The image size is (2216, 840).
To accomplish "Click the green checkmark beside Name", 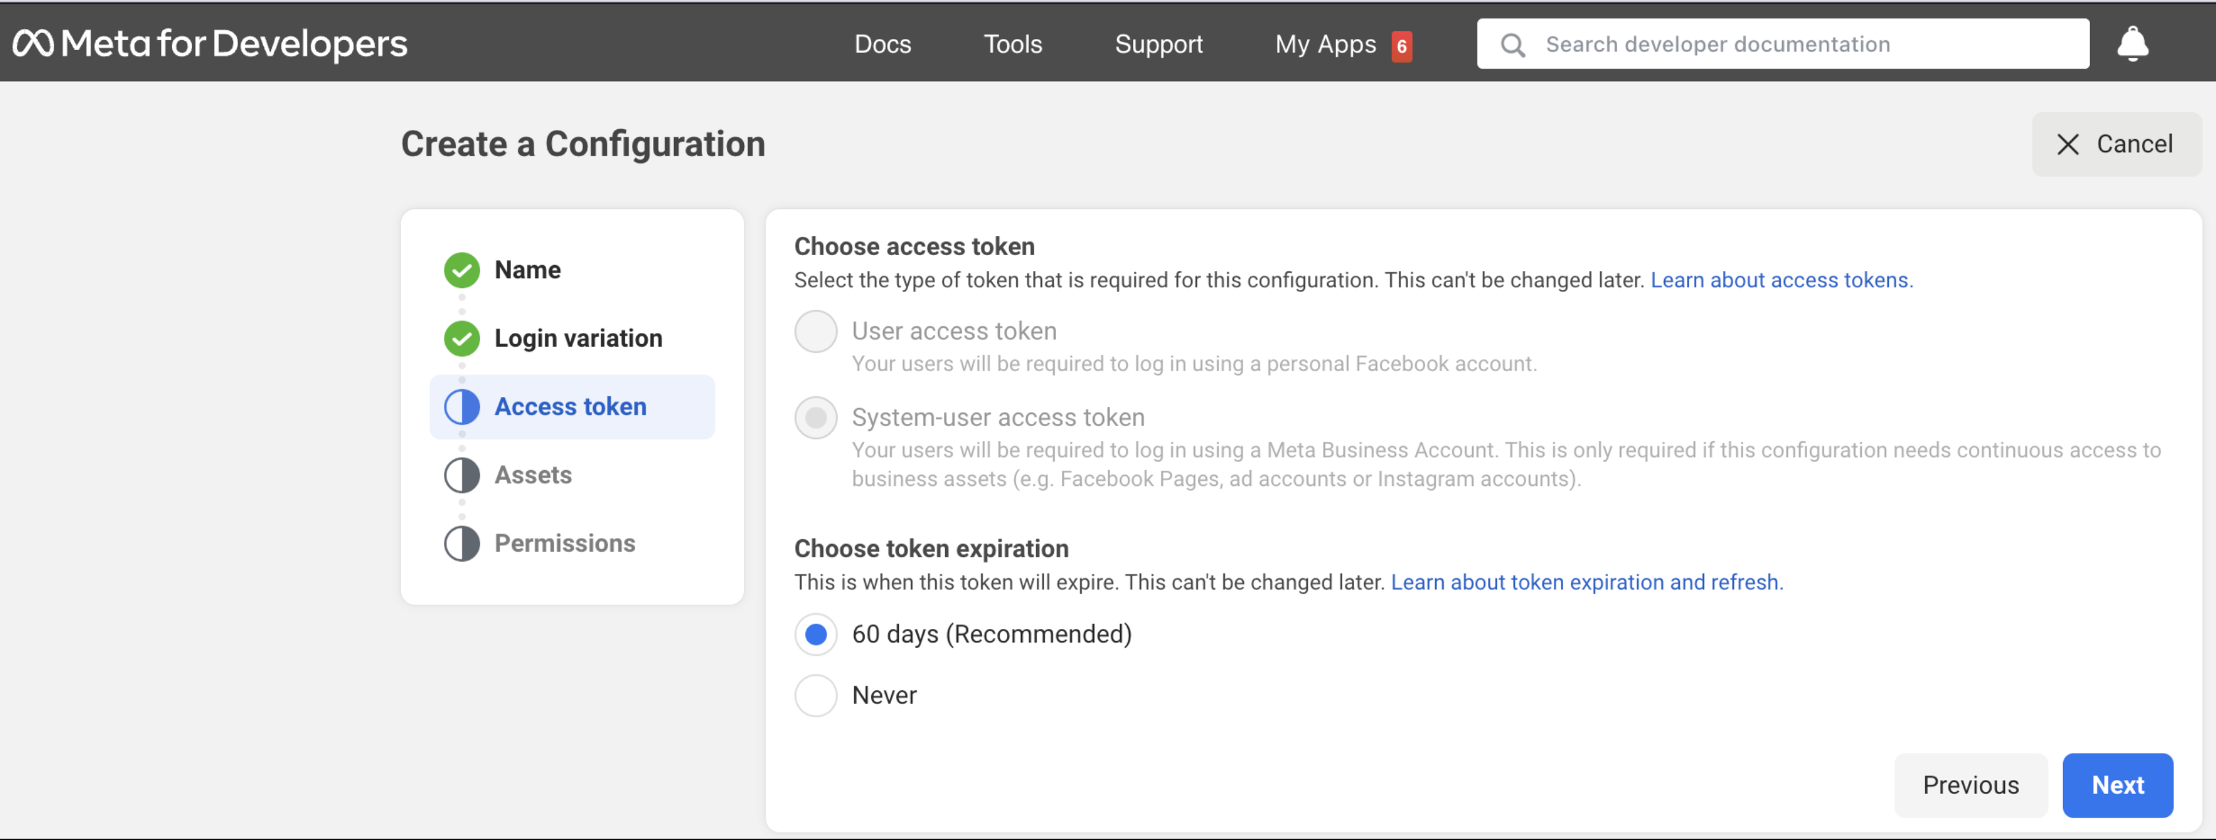I will point(462,270).
